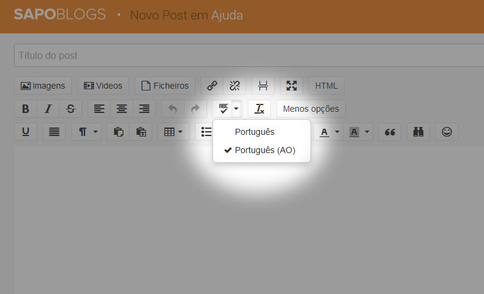This screenshot has width=484, height=294.
Task: Choose Português (AO) from the menu
Action: tap(264, 150)
